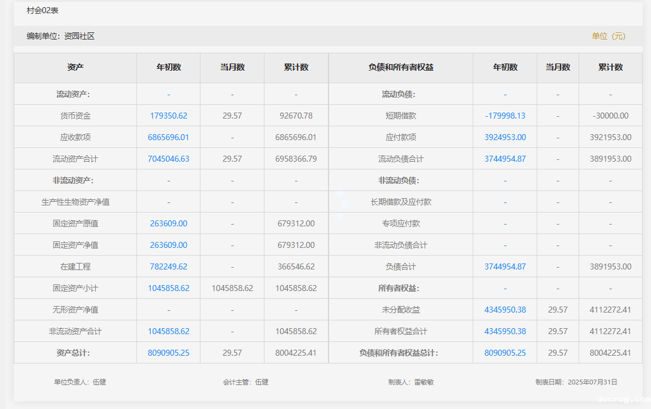Screen dimensions: 651x409
Task: Click the 非流动资产合计 opening balance link
Action: [x=168, y=331]
